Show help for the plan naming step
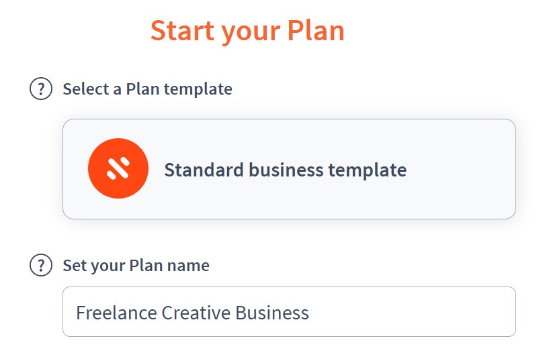 click(41, 265)
